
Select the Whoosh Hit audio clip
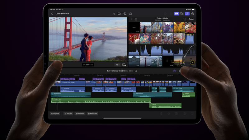click(x=152, y=95)
